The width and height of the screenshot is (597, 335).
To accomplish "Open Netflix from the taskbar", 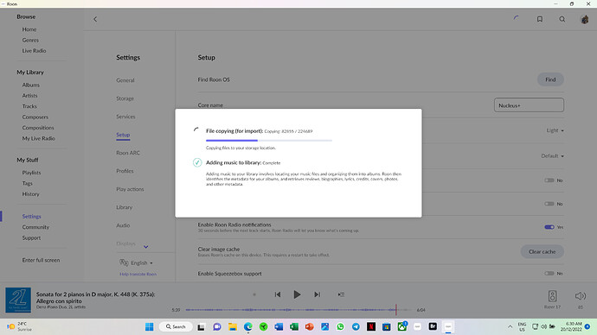I will point(371,326).
